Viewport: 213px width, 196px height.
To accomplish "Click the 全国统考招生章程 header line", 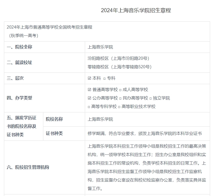I will tap(49, 27).
